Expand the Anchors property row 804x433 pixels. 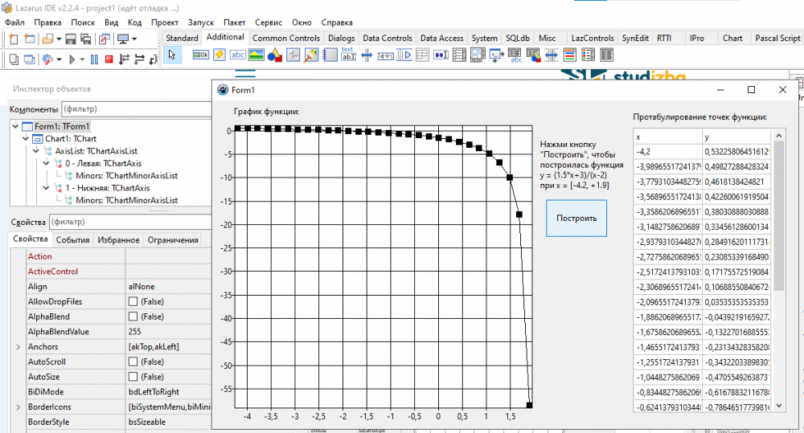click(18, 347)
